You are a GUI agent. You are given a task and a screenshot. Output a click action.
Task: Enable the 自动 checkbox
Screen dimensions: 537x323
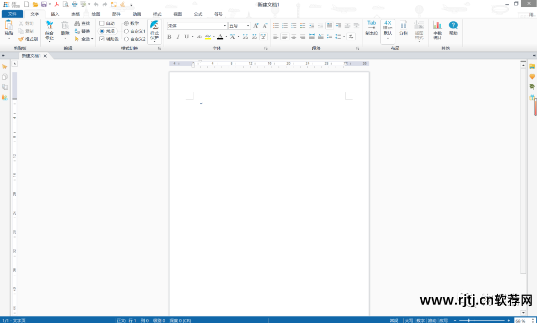[x=102, y=23]
